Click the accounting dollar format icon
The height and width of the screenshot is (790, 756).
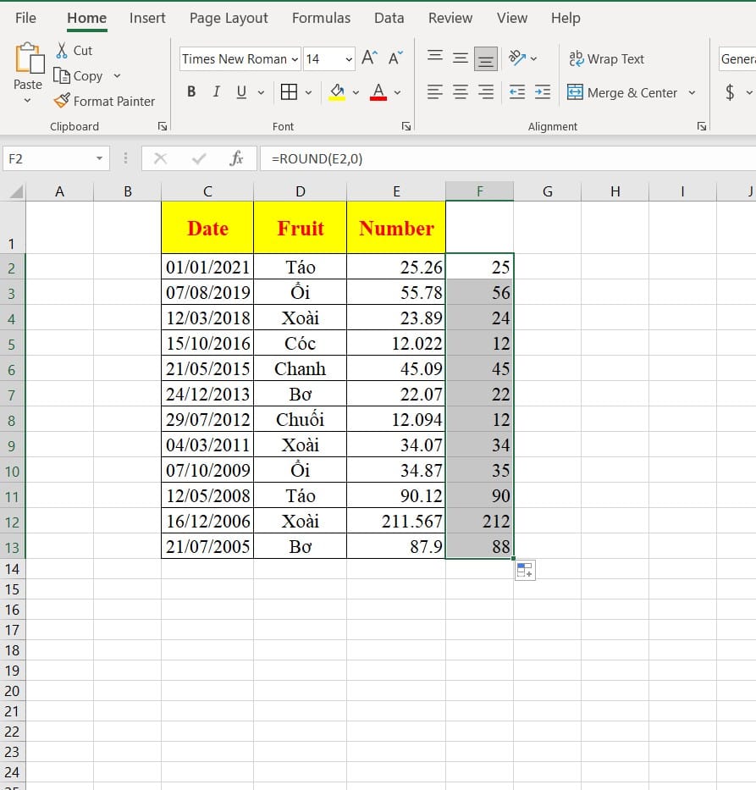(730, 92)
